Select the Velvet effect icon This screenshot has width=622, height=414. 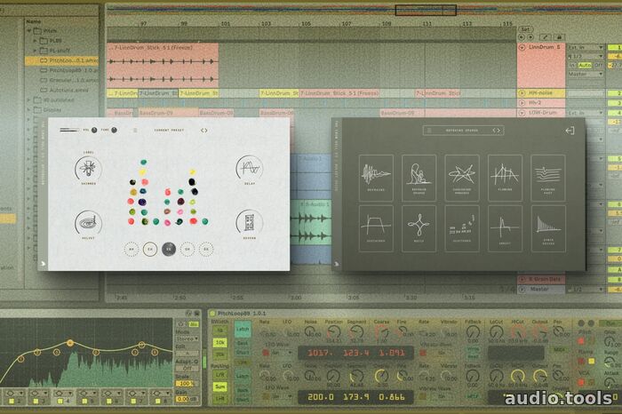[88, 224]
